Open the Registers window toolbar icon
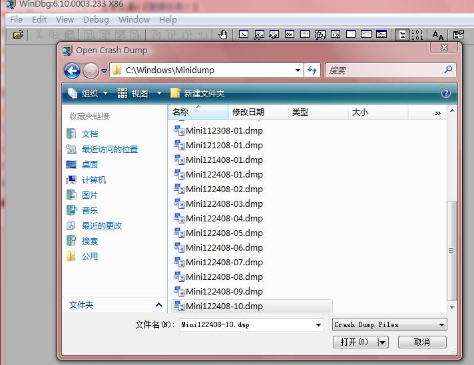The height and width of the screenshot is (365, 474). (290, 35)
